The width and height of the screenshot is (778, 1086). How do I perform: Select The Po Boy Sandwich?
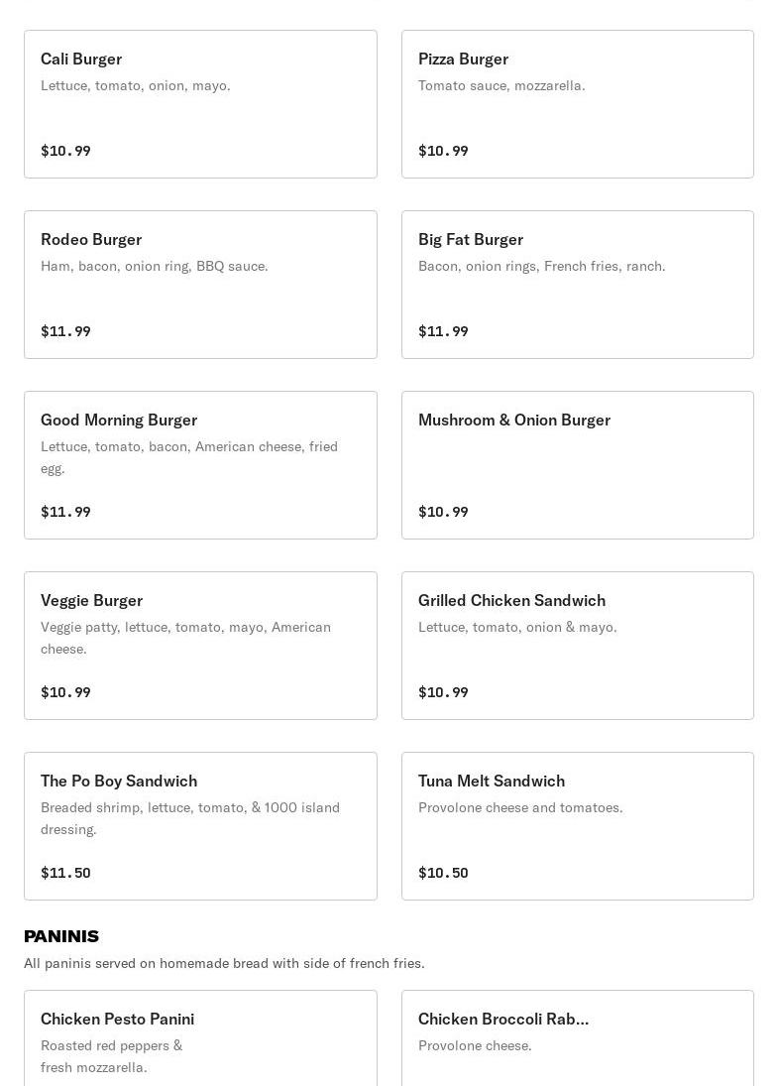[200, 826]
